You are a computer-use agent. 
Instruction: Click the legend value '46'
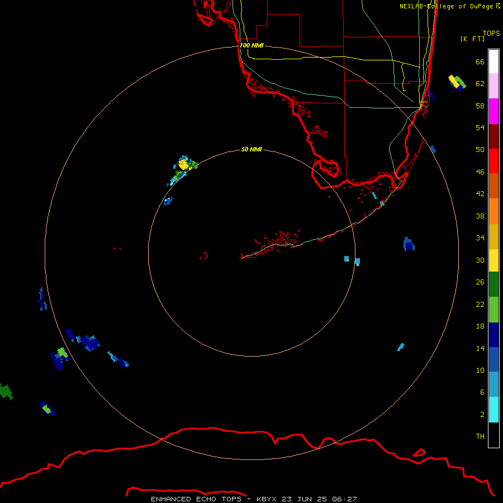[480, 172]
